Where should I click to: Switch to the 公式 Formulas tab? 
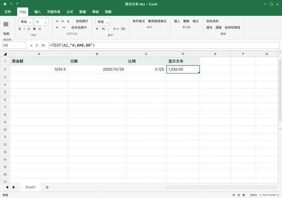click(70, 12)
